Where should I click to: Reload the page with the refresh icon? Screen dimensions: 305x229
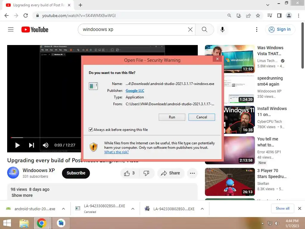[26, 16]
